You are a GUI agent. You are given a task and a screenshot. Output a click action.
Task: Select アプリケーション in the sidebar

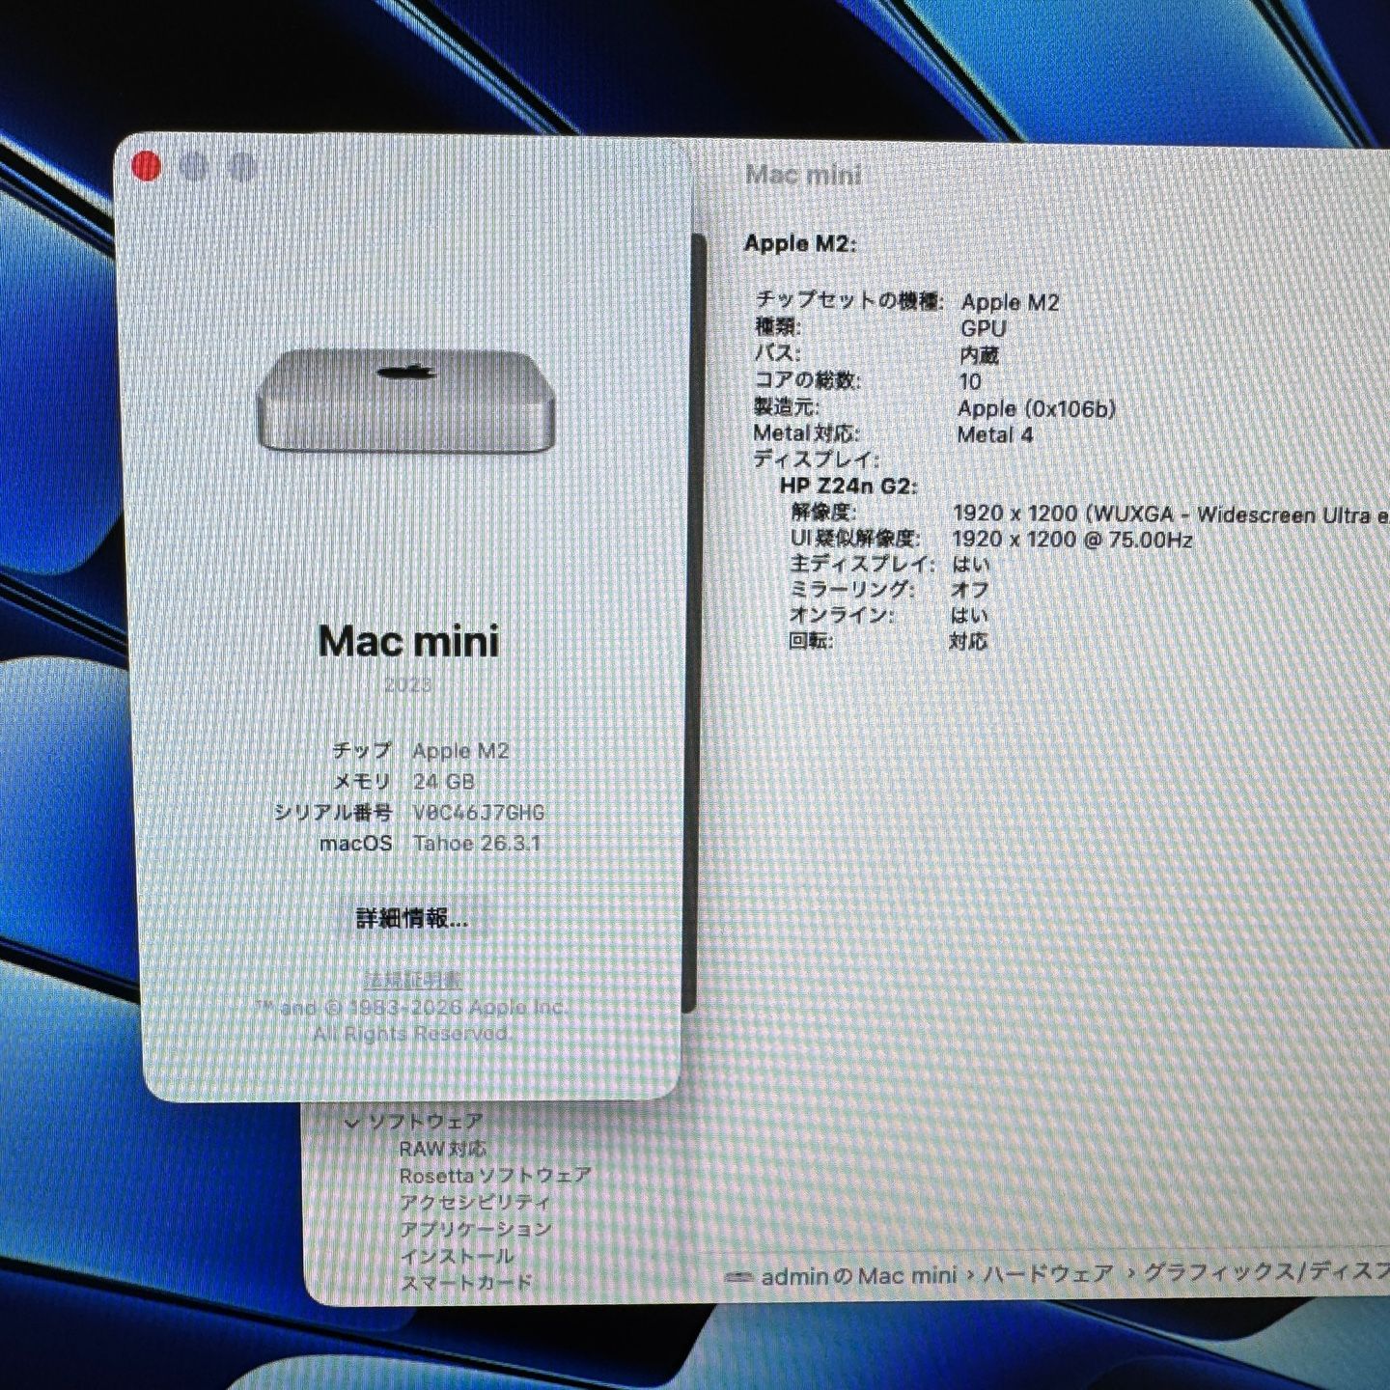click(x=475, y=1229)
